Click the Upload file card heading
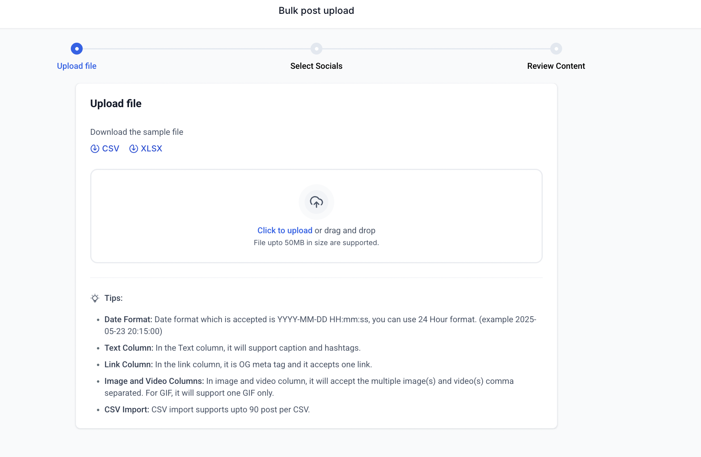Image resolution: width=701 pixels, height=457 pixels. pyautogui.click(x=116, y=104)
